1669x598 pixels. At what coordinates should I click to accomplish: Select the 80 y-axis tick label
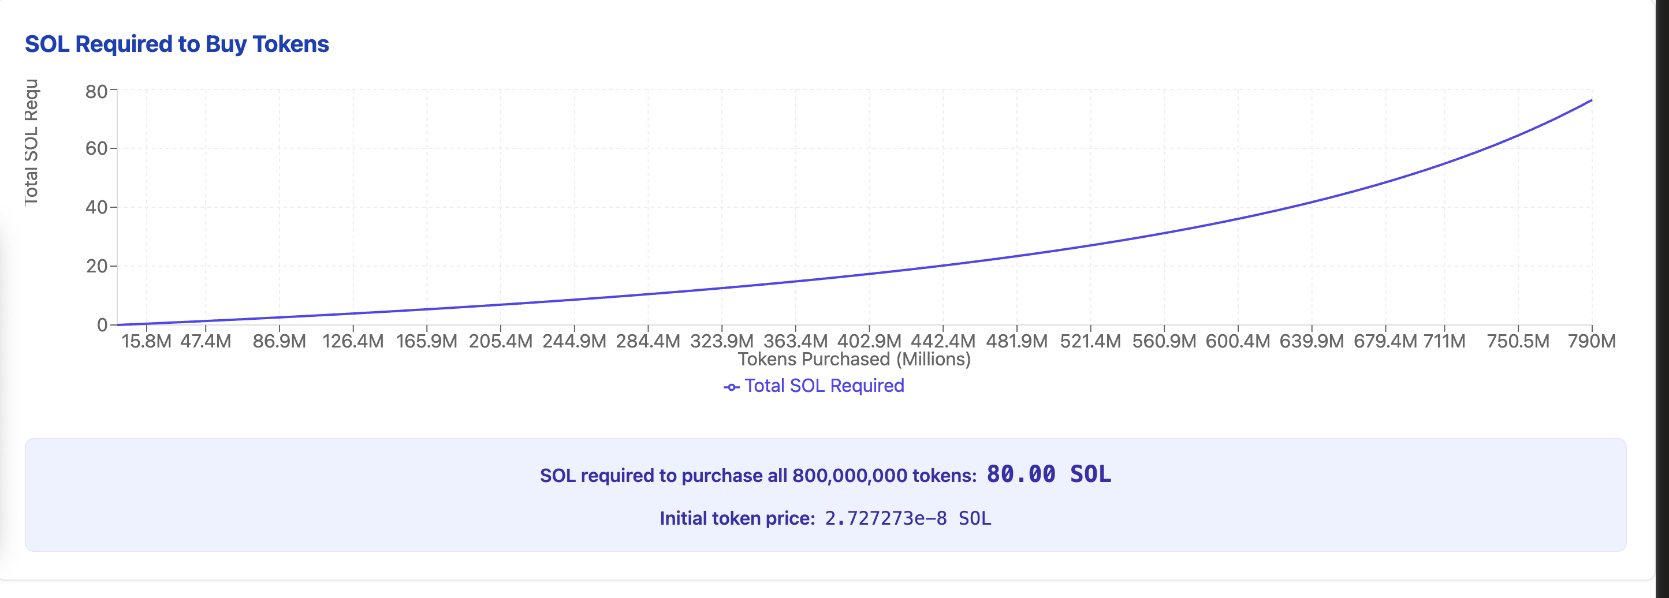96,92
